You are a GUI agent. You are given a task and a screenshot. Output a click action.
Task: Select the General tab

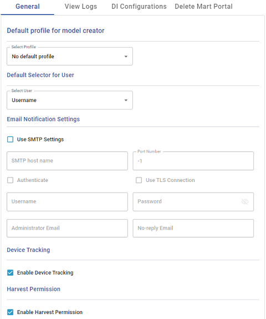28,7
